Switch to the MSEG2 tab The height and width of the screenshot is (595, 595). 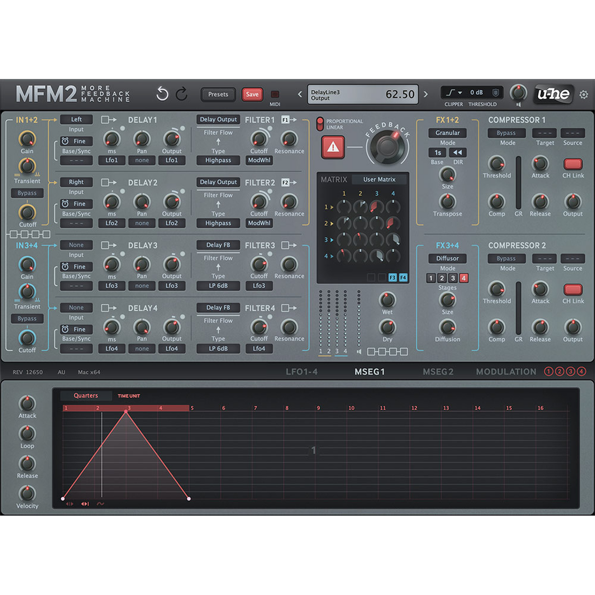[438, 372]
